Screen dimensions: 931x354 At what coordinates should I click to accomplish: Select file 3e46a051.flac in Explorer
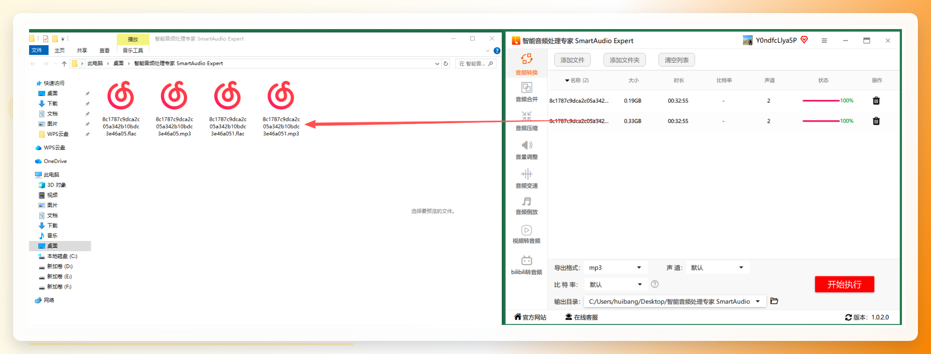click(x=228, y=109)
